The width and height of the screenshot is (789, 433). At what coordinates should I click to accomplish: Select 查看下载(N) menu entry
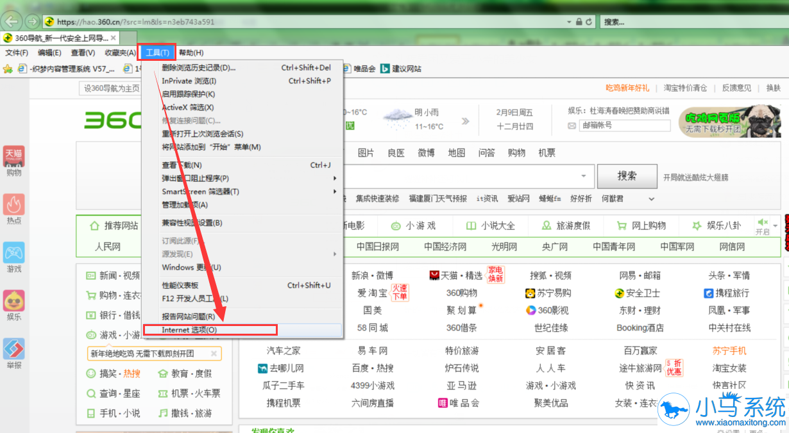pyautogui.click(x=242, y=165)
